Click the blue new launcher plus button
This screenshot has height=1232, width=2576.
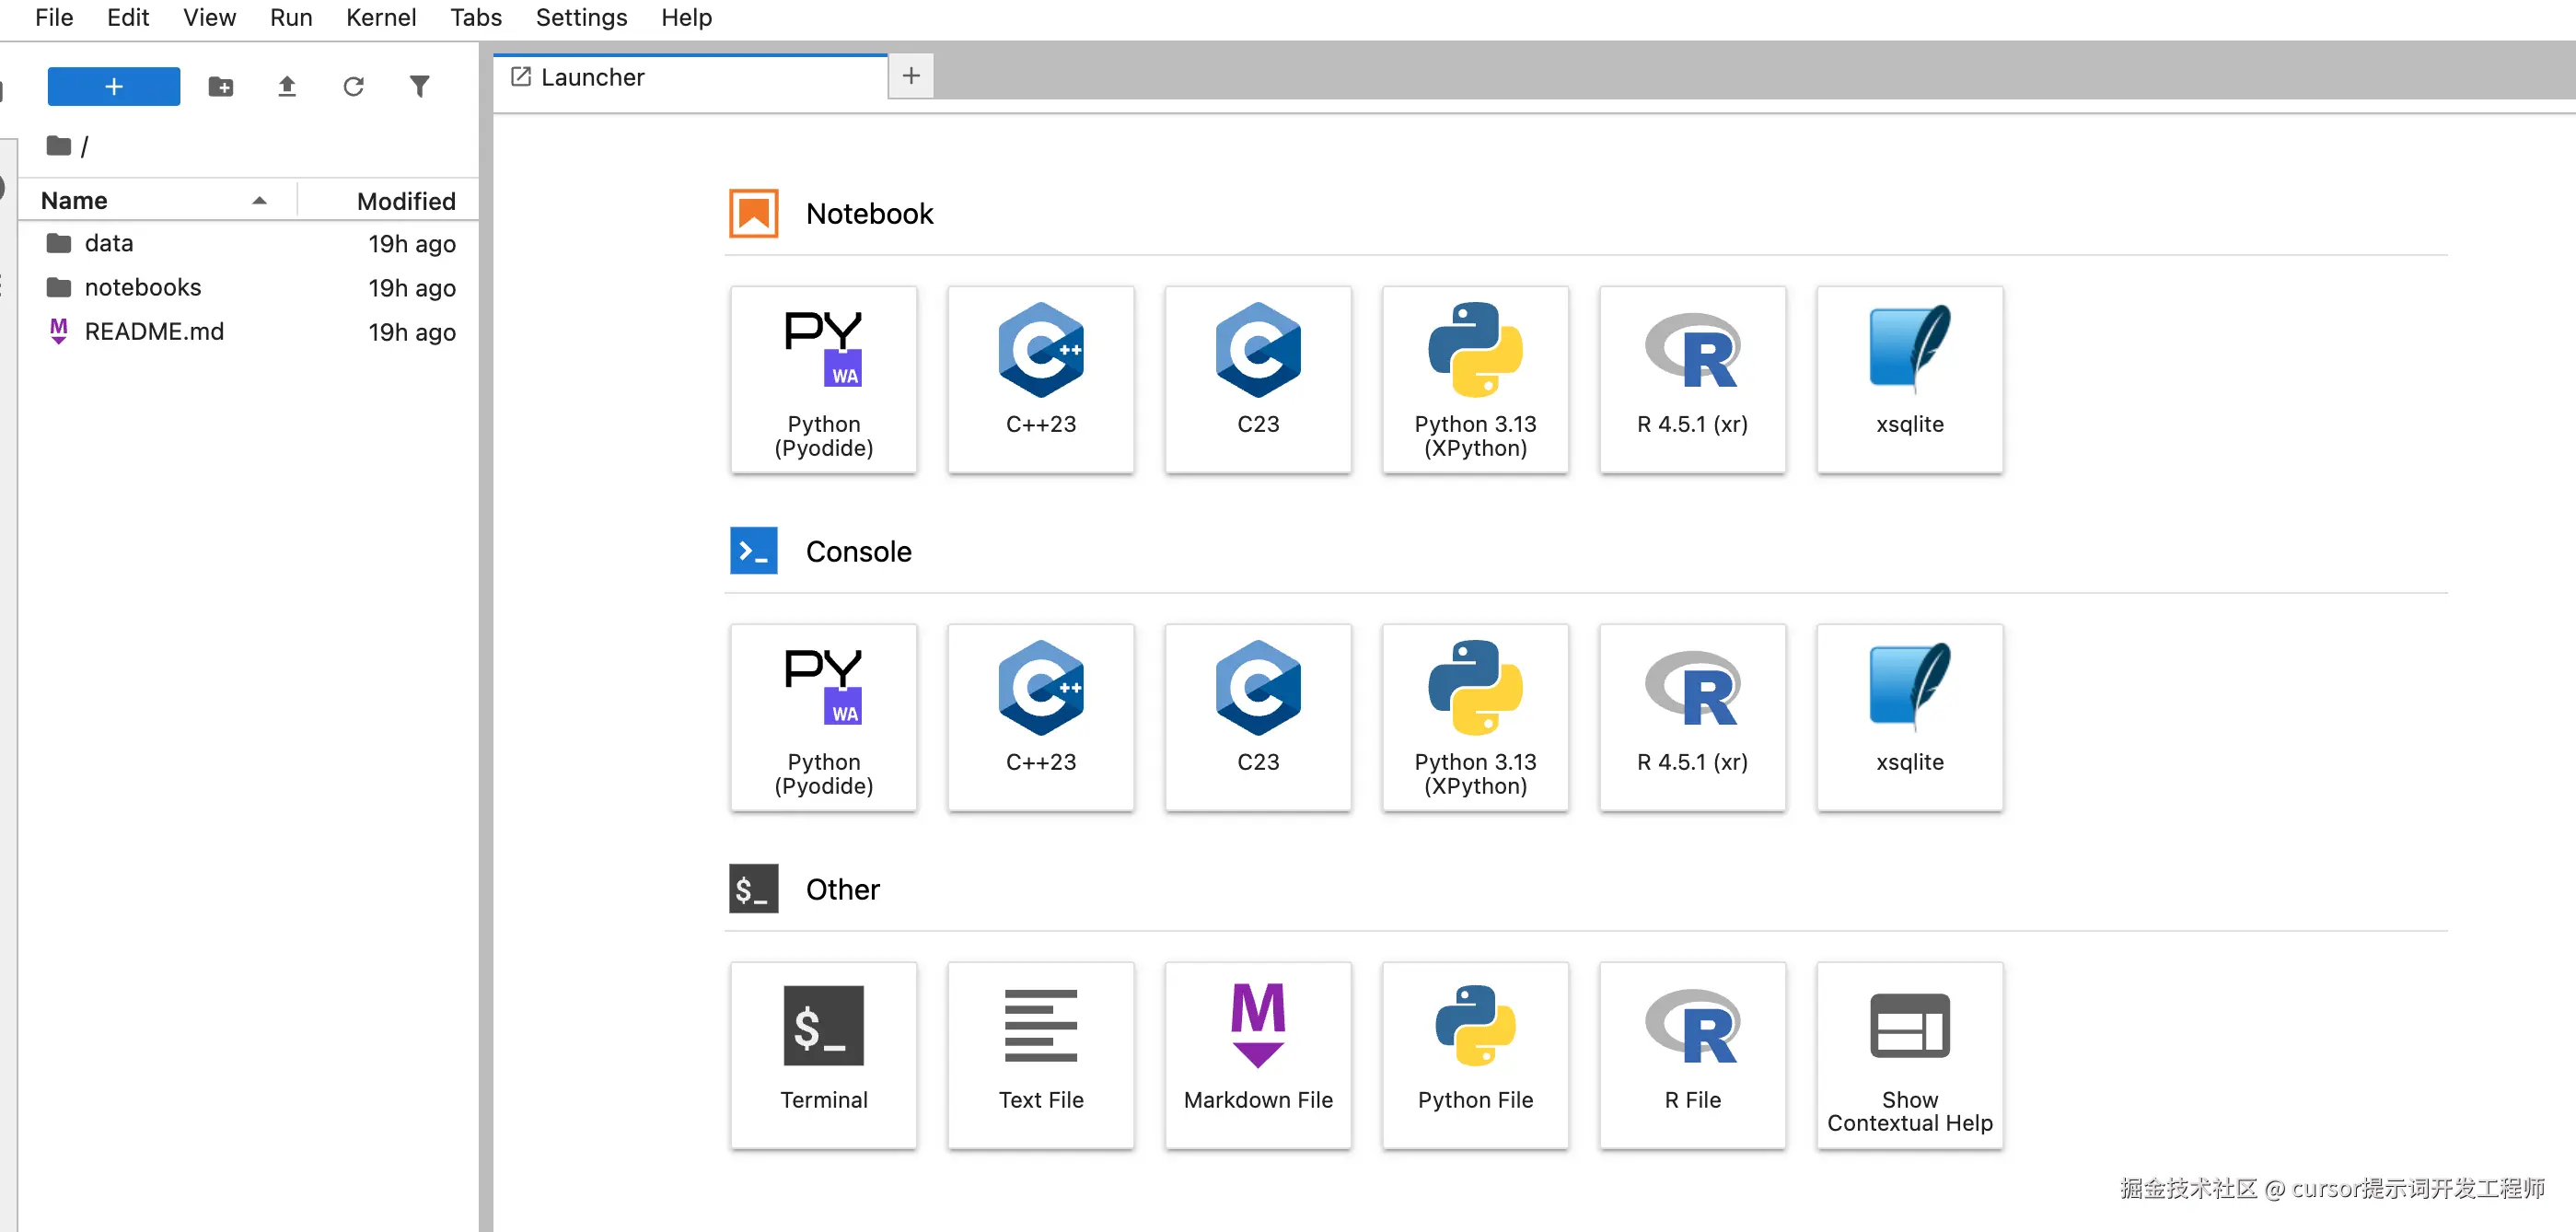pos(114,87)
